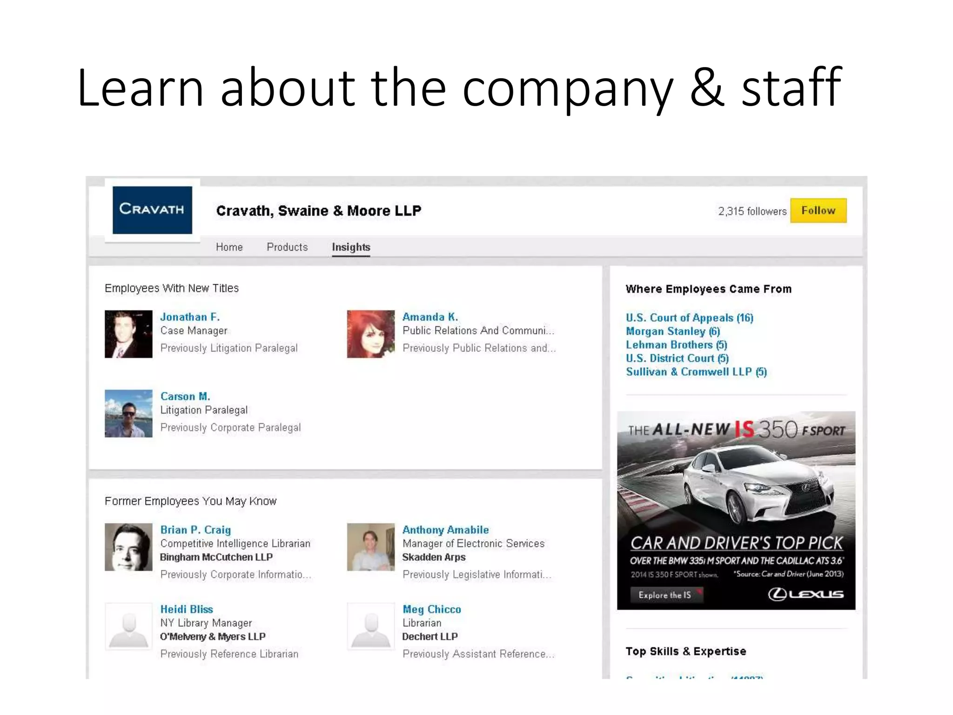The width and height of the screenshot is (953, 715).
Task: Click Previously Litigation Paralegal text
Action: coord(229,348)
